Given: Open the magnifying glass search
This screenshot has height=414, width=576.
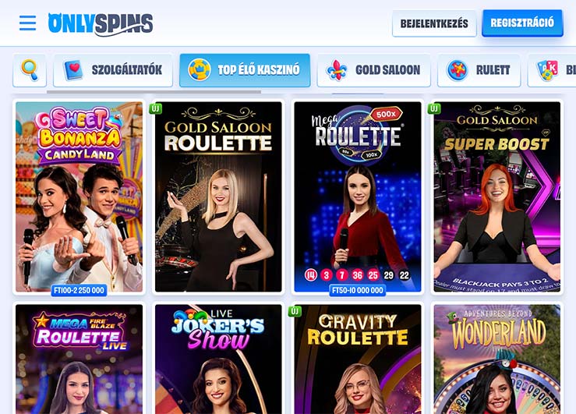Looking at the screenshot, I should (30, 70).
